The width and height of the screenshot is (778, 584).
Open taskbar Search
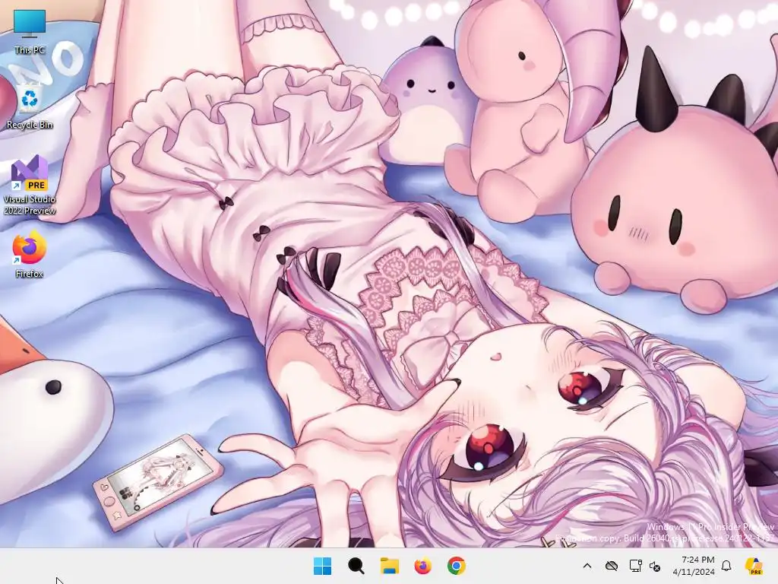coord(356,566)
